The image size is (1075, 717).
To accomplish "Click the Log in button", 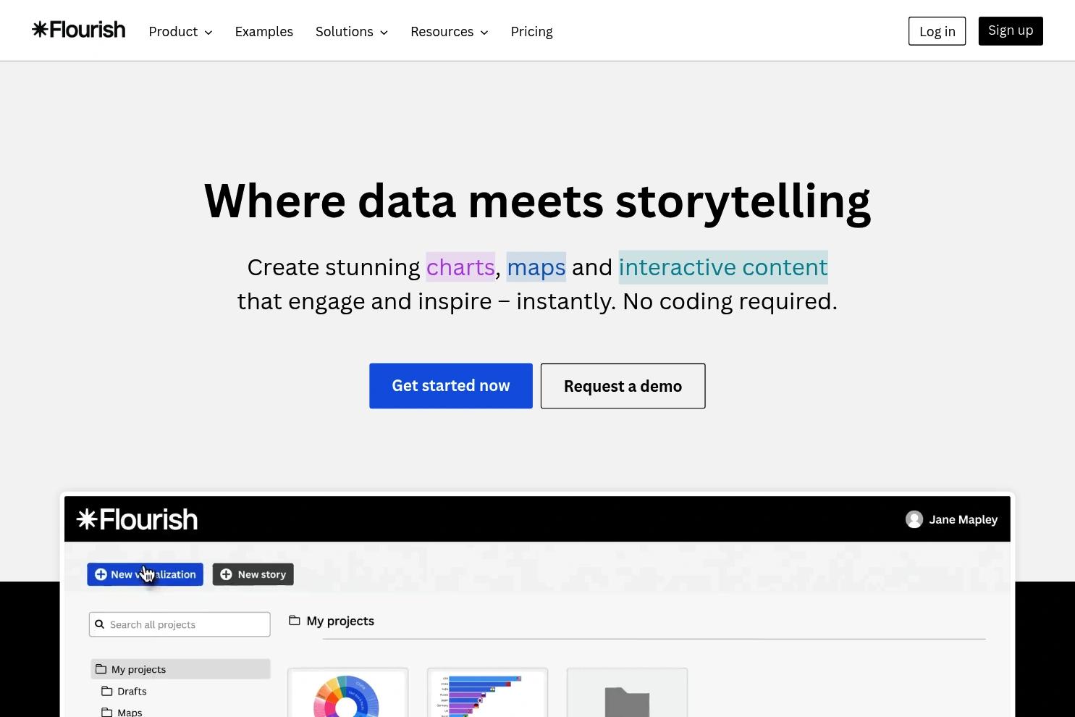I will (937, 31).
